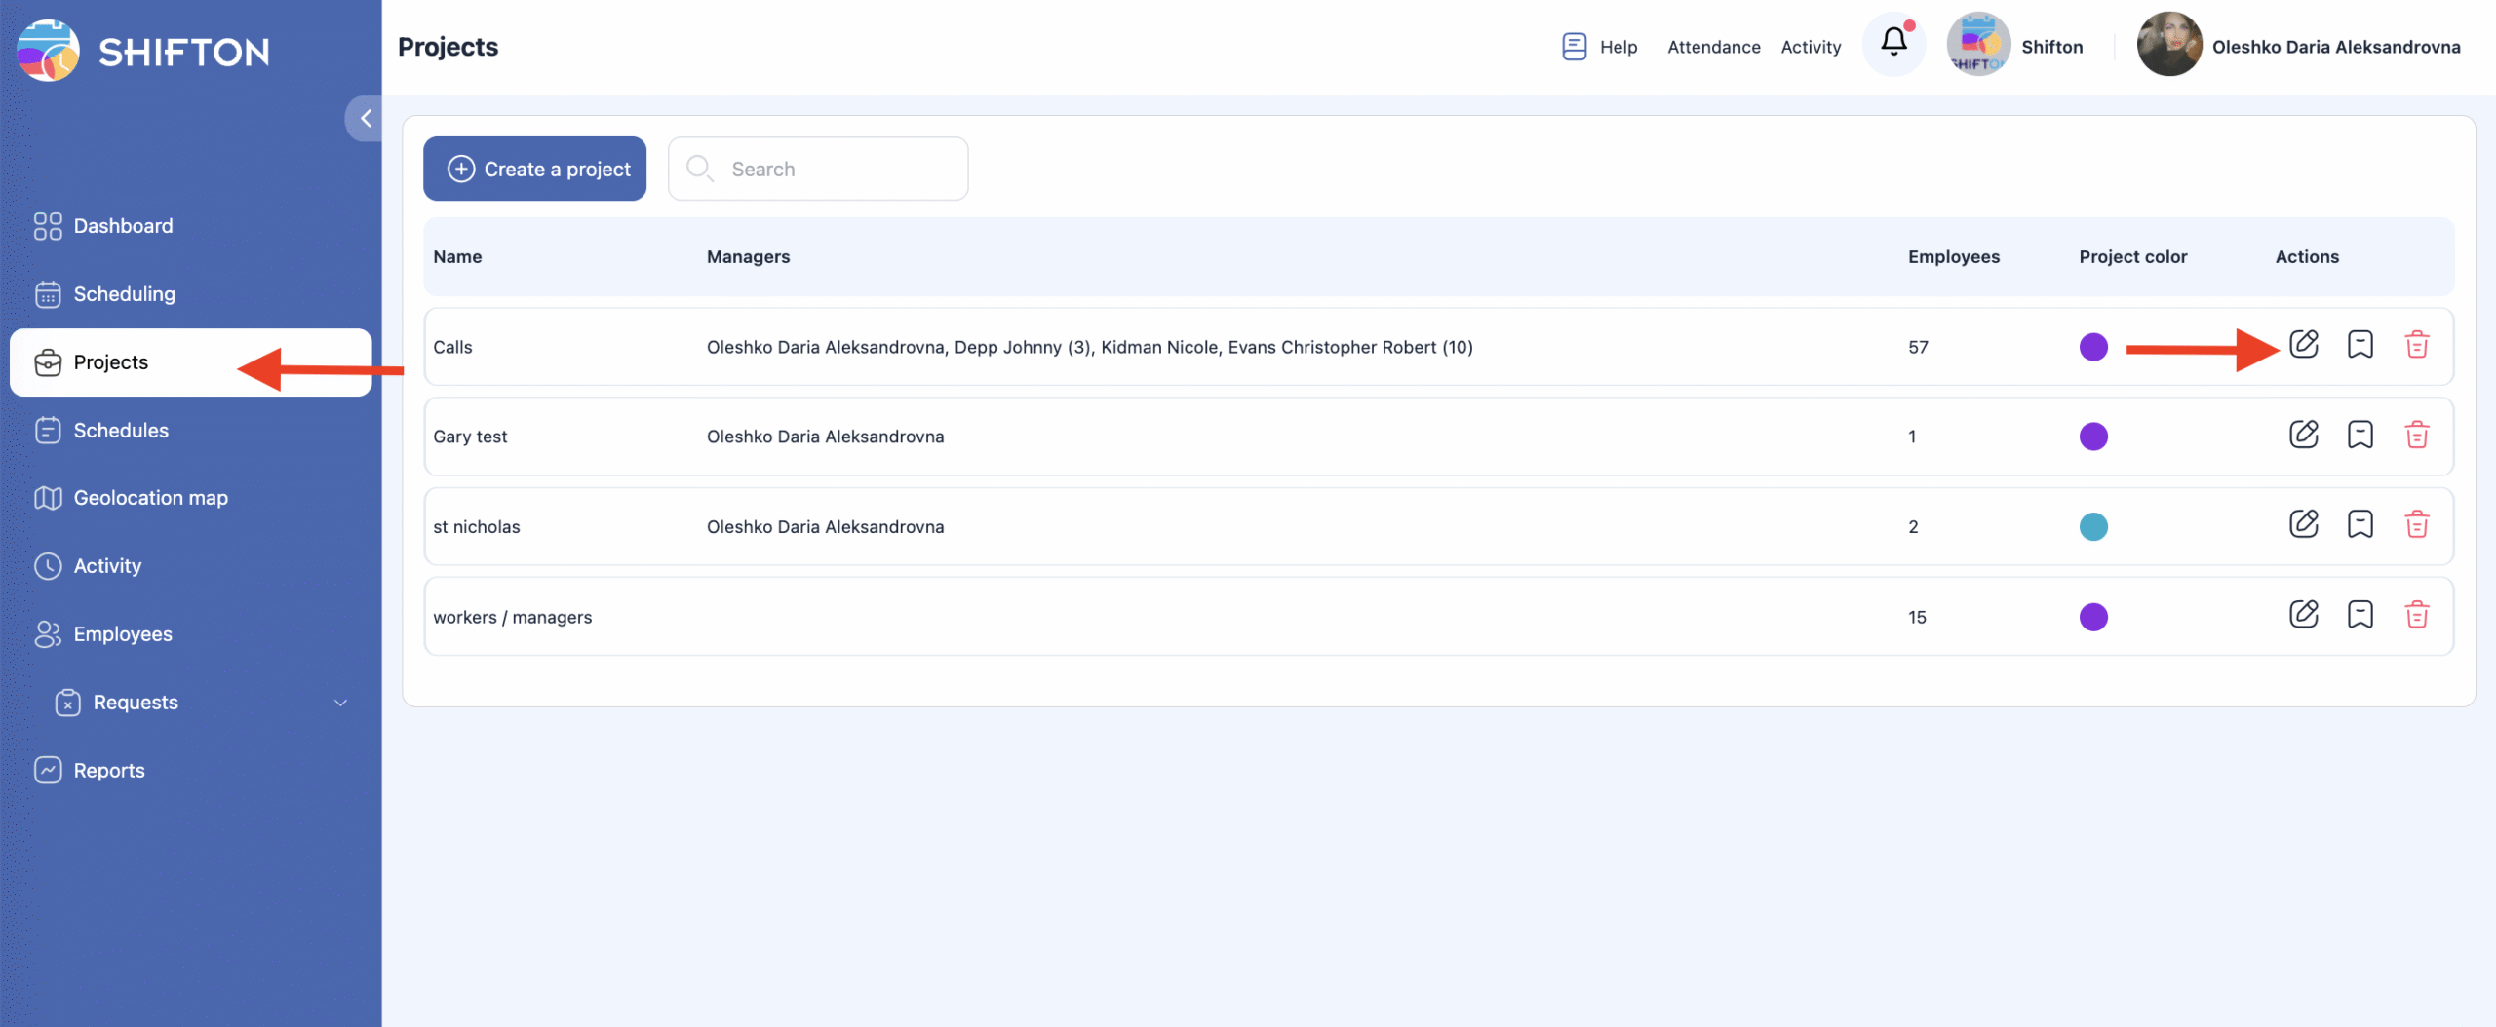The width and height of the screenshot is (2496, 1027).
Task: Open the Geolocation map page
Action: (150, 498)
